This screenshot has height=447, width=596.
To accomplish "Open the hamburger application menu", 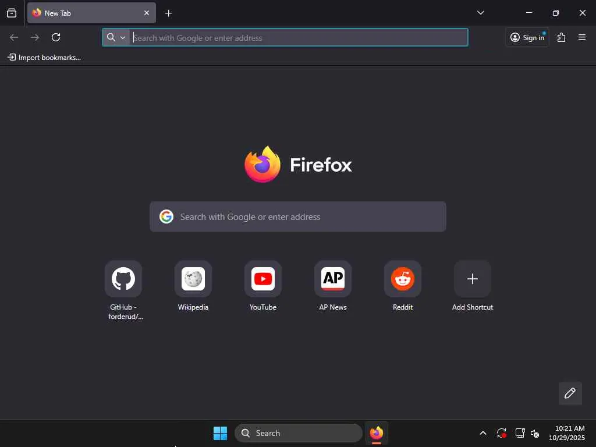I will click(x=582, y=37).
